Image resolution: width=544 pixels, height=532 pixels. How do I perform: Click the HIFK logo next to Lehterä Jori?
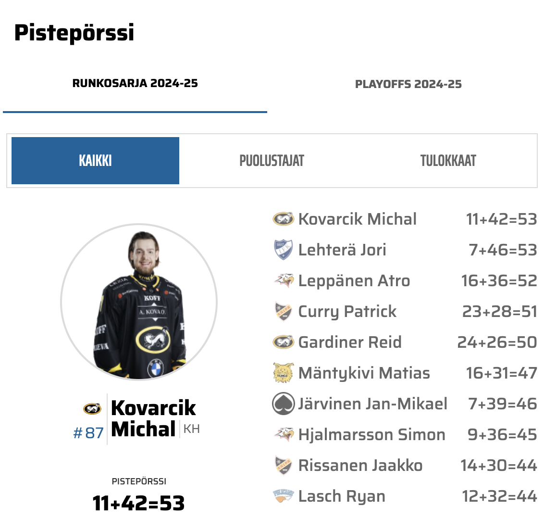click(x=283, y=250)
